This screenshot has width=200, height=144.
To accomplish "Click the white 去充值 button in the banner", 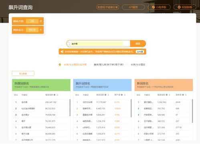I will click(x=140, y=51).
